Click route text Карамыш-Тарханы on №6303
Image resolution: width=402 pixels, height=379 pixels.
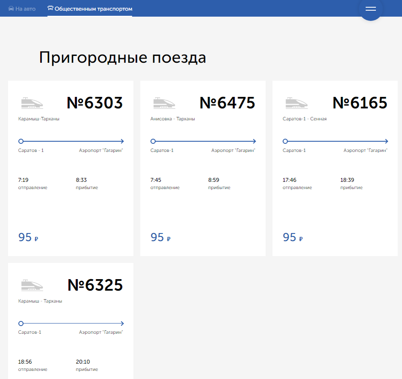click(39, 119)
